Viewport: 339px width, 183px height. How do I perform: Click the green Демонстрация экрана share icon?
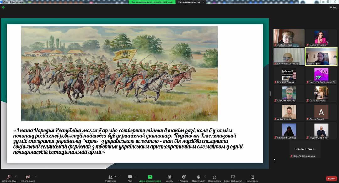[150, 177]
